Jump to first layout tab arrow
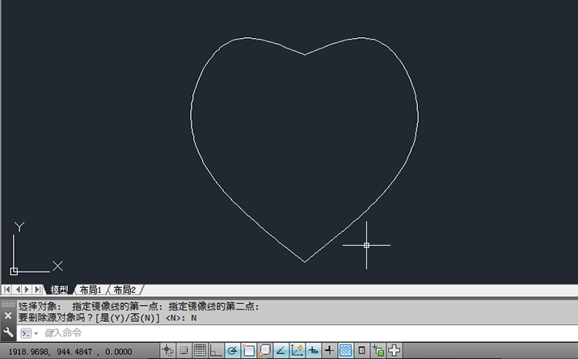The image size is (578, 359). click(x=7, y=289)
